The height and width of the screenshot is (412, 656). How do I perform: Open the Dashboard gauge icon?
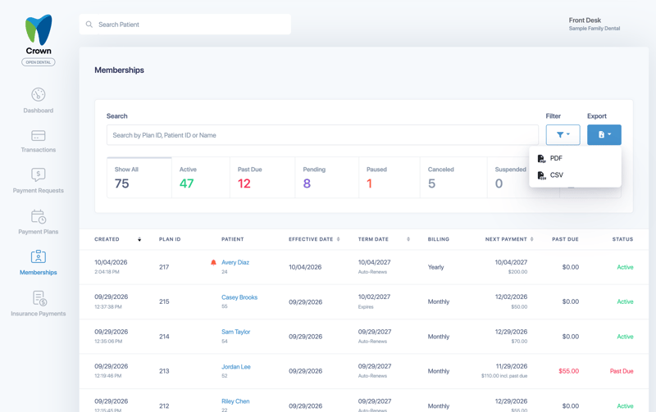point(39,94)
